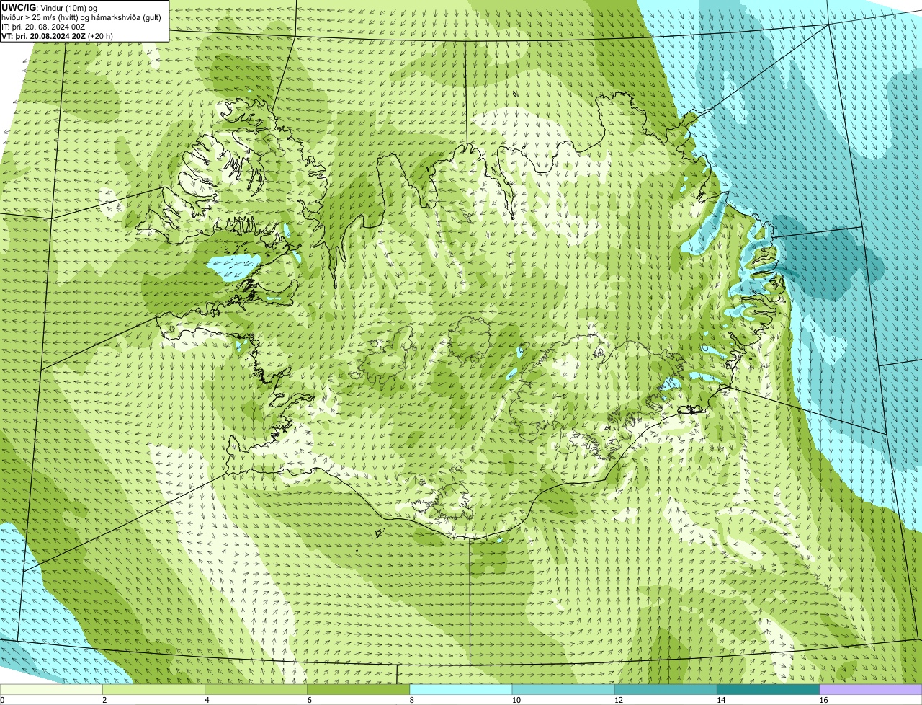Select the cyan 10–12 colorbar swatch

pyautogui.click(x=563, y=689)
